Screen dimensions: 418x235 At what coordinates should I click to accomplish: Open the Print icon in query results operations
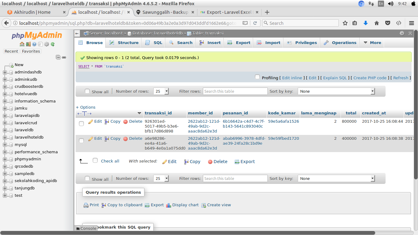[86, 205]
